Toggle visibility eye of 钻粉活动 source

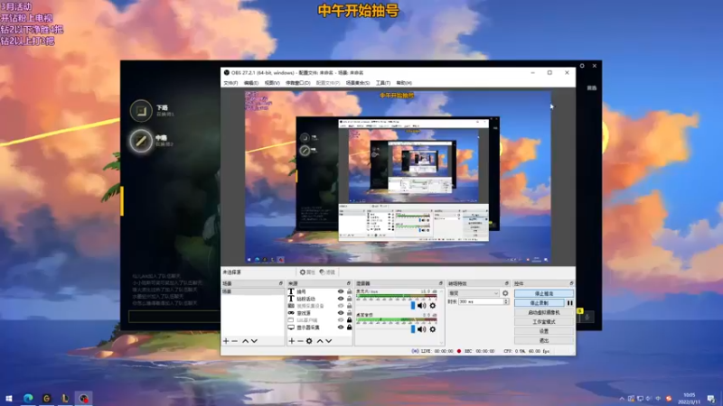[341, 299]
